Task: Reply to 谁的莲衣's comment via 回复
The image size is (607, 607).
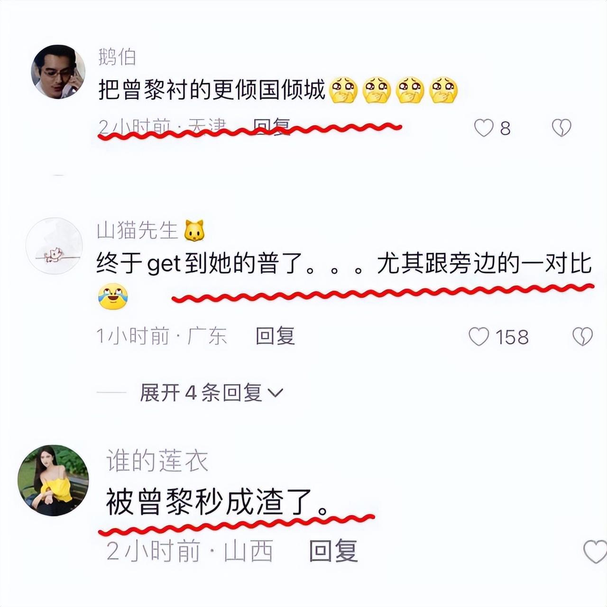Action: pyautogui.click(x=333, y=551)
